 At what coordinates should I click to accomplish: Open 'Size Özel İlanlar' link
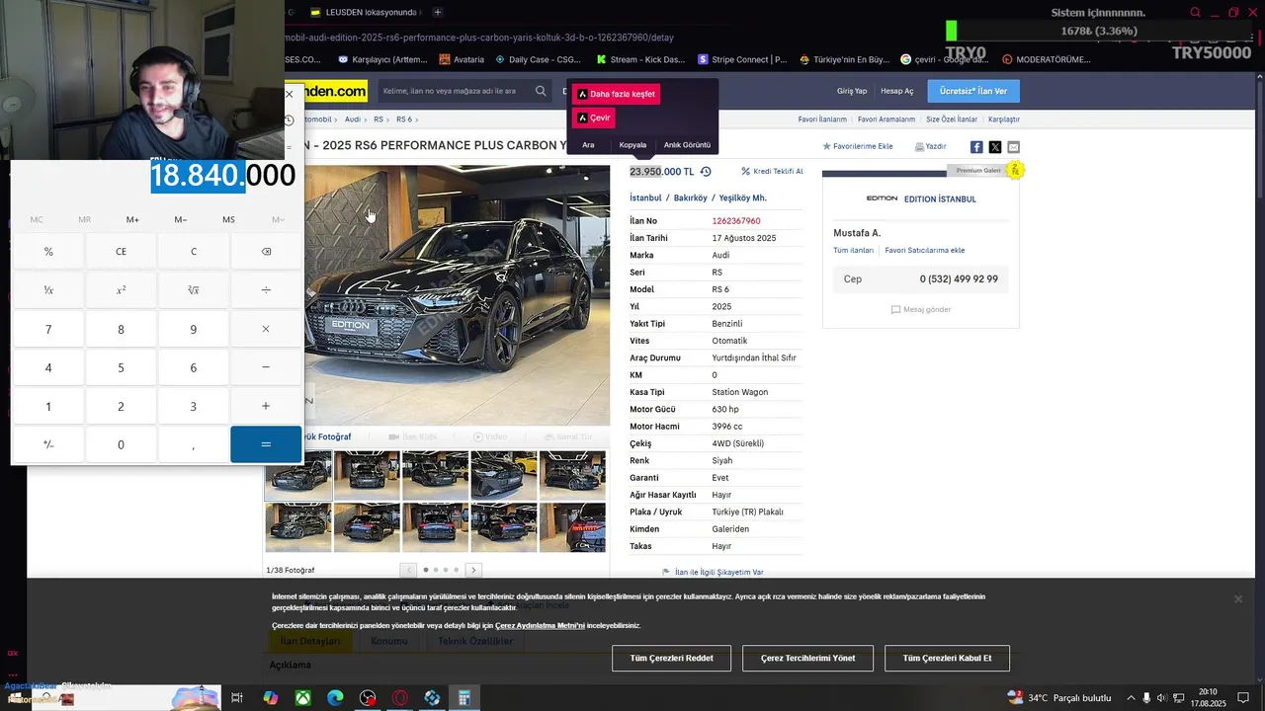pyautogui.click(x=952, y=119)
